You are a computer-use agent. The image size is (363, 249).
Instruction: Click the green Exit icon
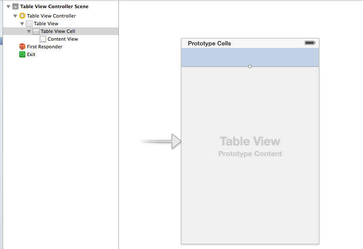pos(22,54)
